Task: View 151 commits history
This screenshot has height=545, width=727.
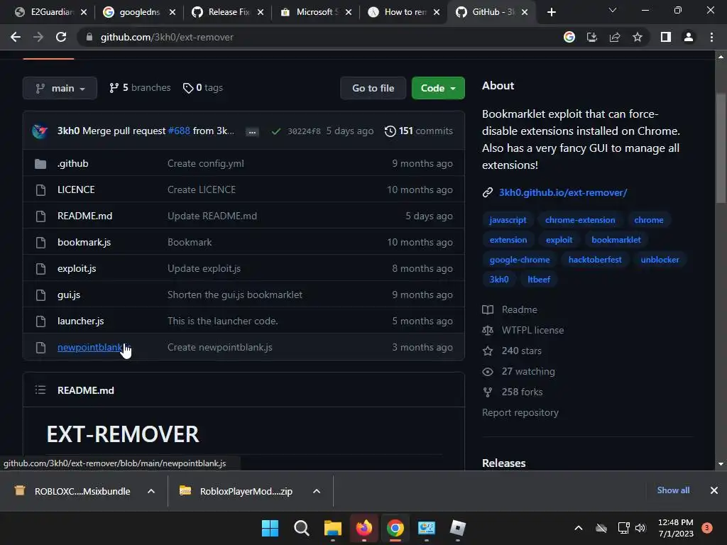Action: [419, 131]
